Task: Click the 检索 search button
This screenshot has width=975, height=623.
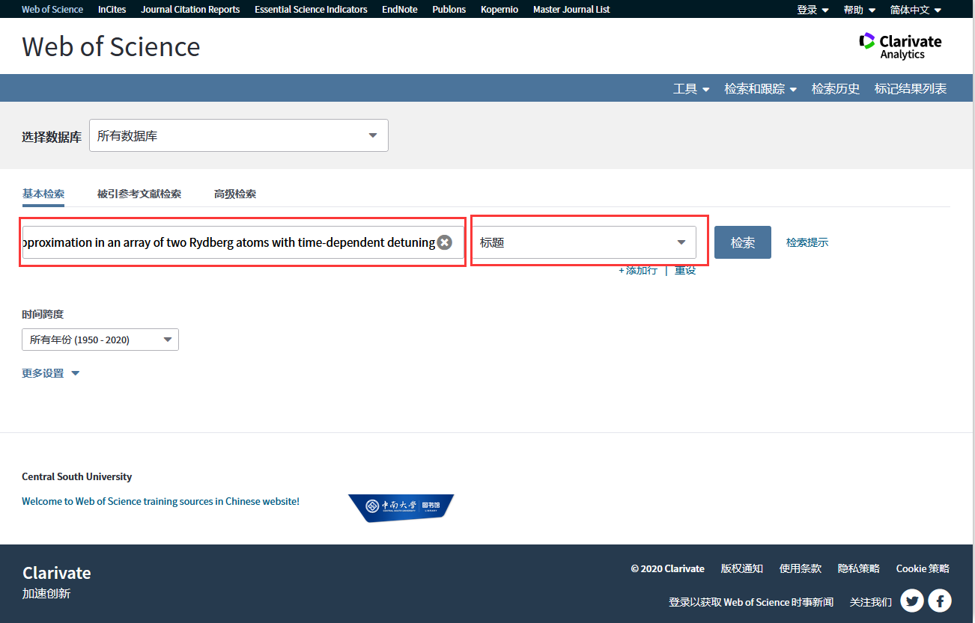Action: coord(743,242)
